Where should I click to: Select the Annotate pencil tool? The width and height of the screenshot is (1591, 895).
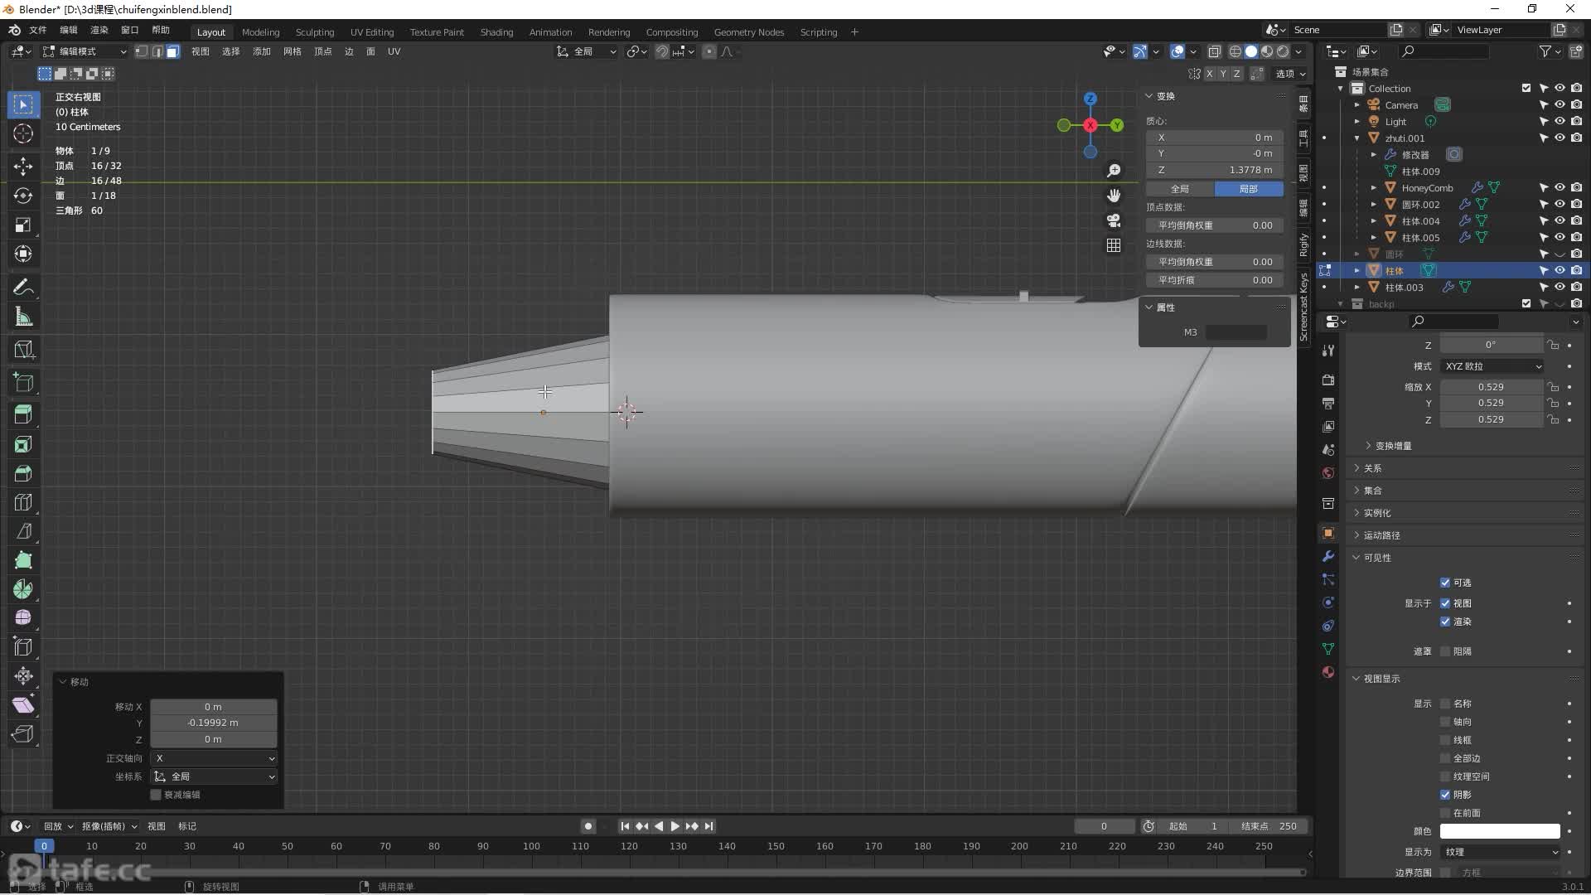(x=23, y=288)
